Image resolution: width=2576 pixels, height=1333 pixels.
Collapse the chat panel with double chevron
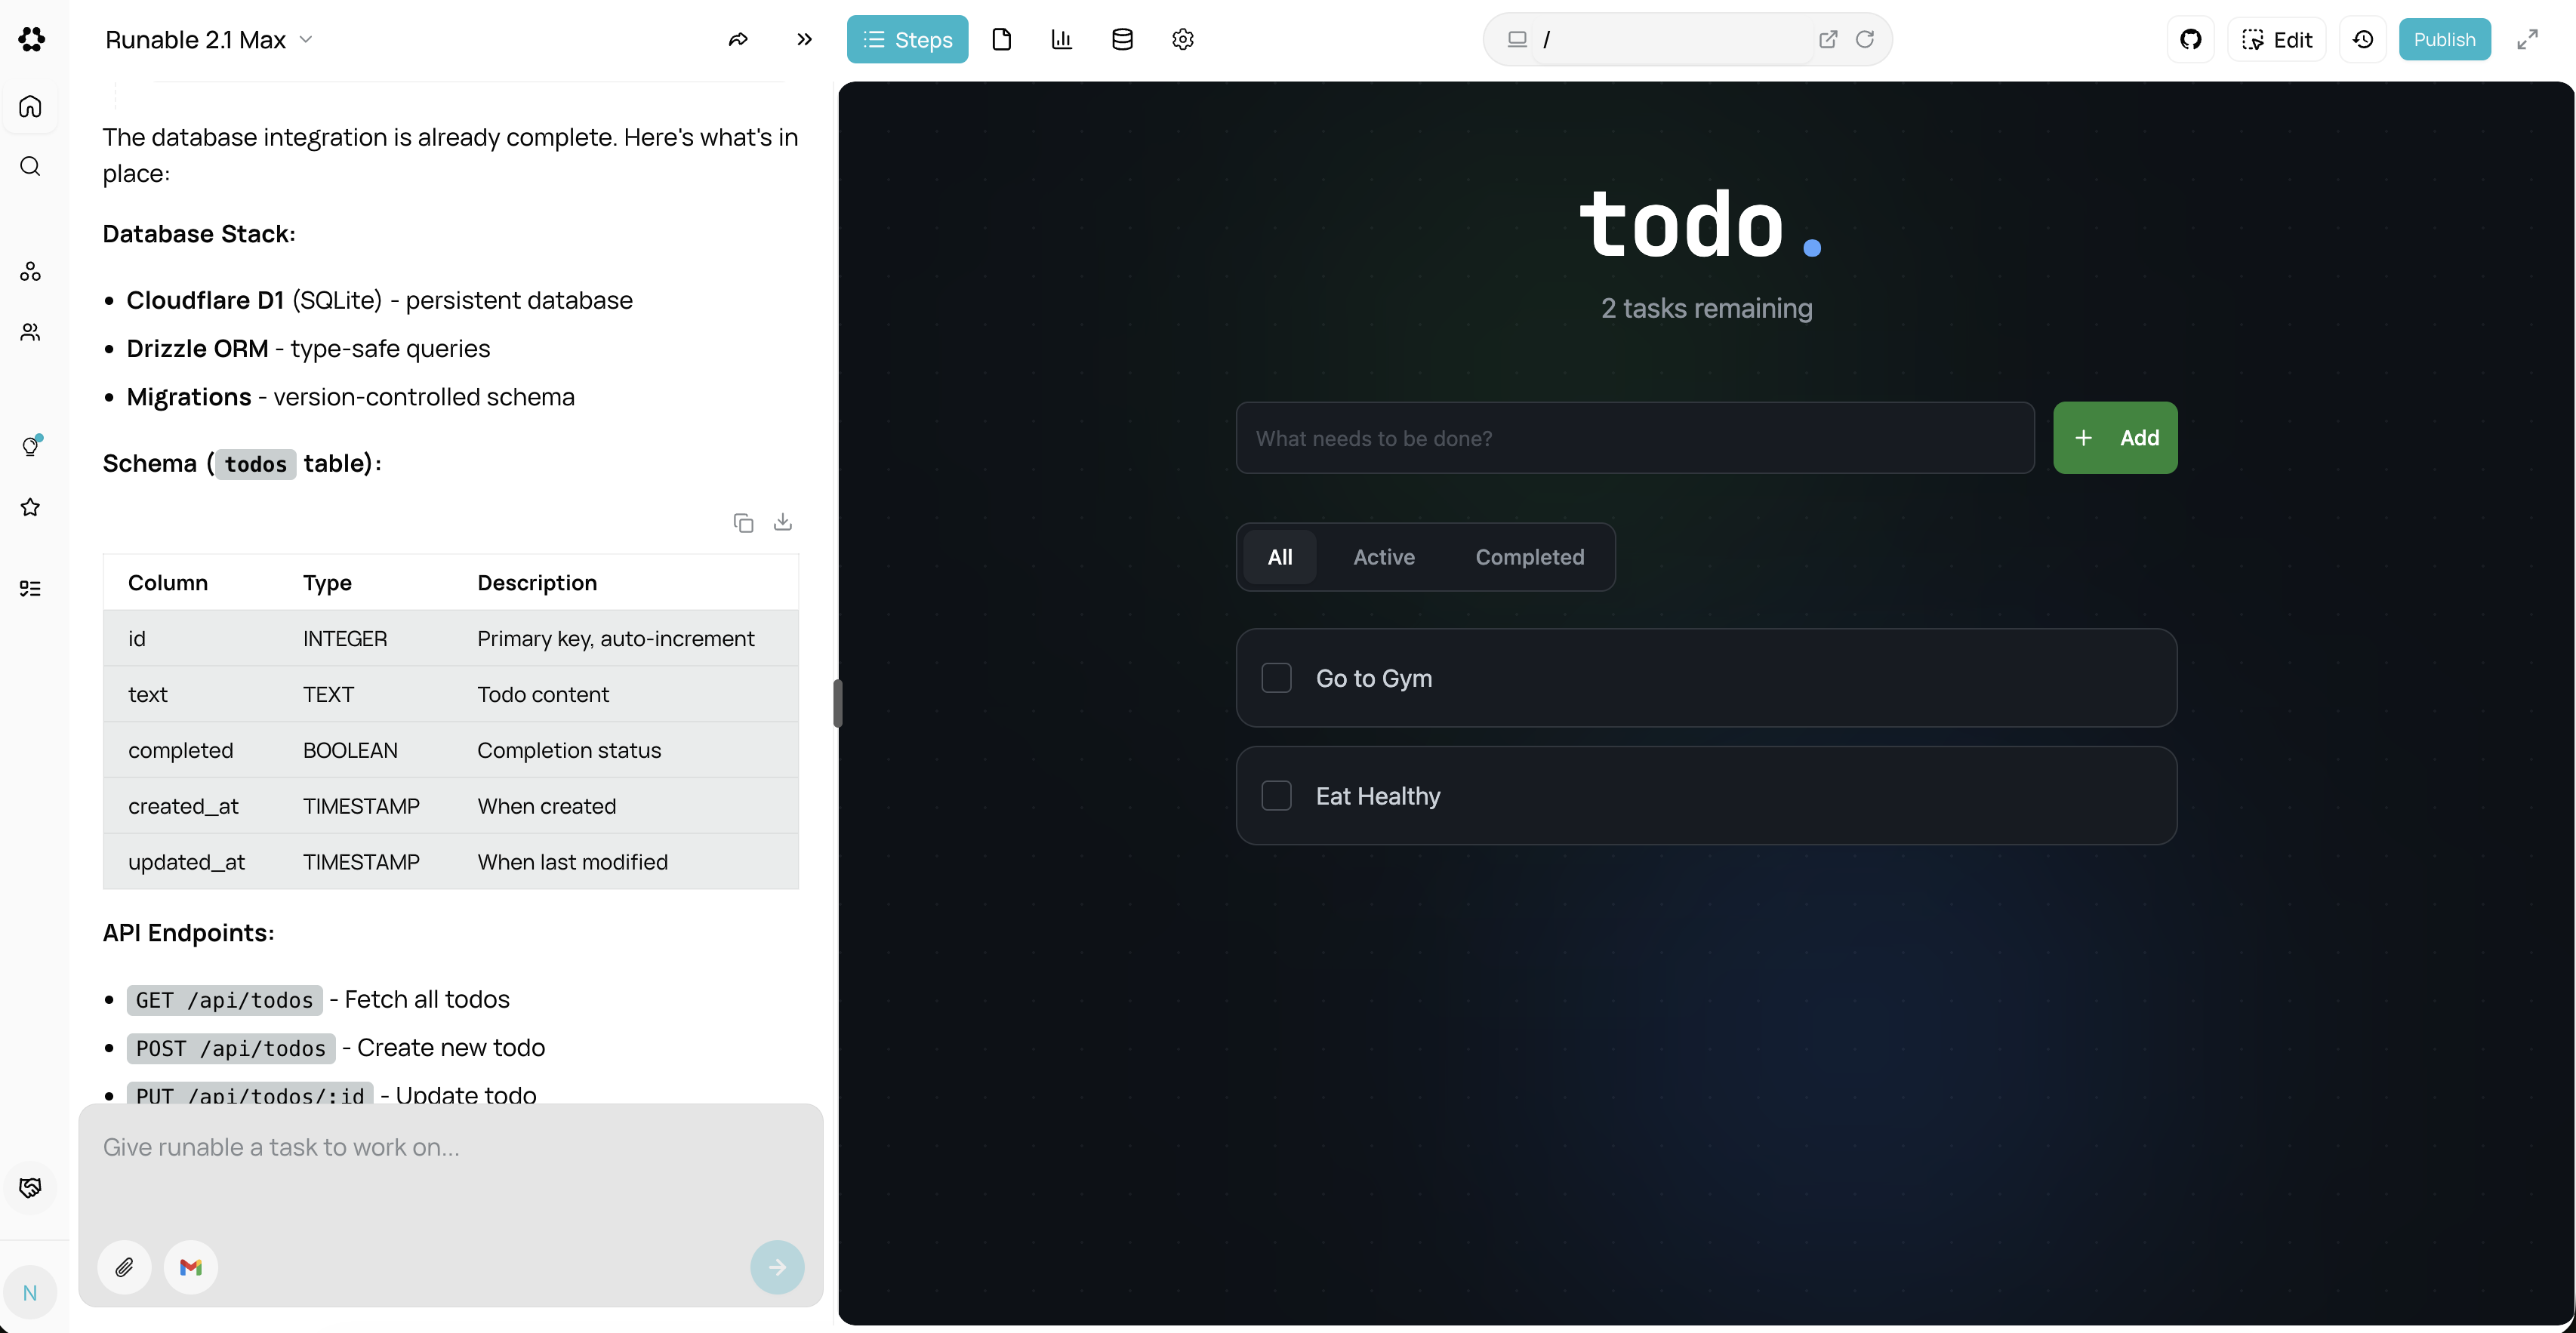[x=804, y=39]
